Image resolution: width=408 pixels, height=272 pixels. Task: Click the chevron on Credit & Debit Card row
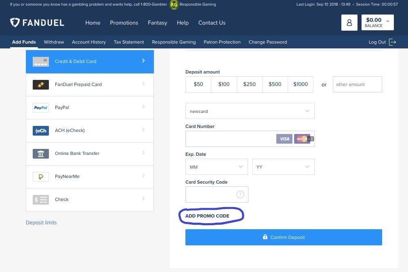(143, 61)
